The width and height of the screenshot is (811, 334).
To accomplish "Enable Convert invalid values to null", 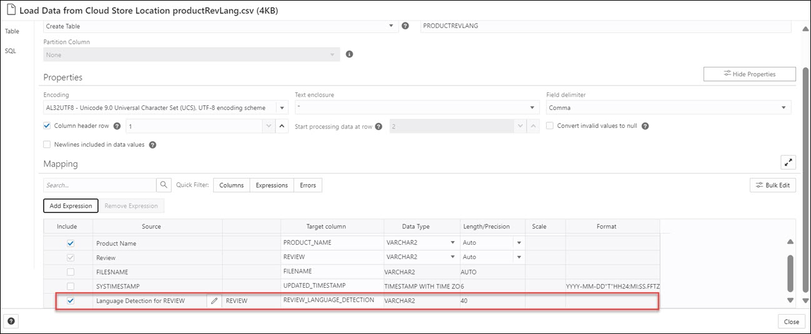I will pyautogui.click(x=550, y=126).
